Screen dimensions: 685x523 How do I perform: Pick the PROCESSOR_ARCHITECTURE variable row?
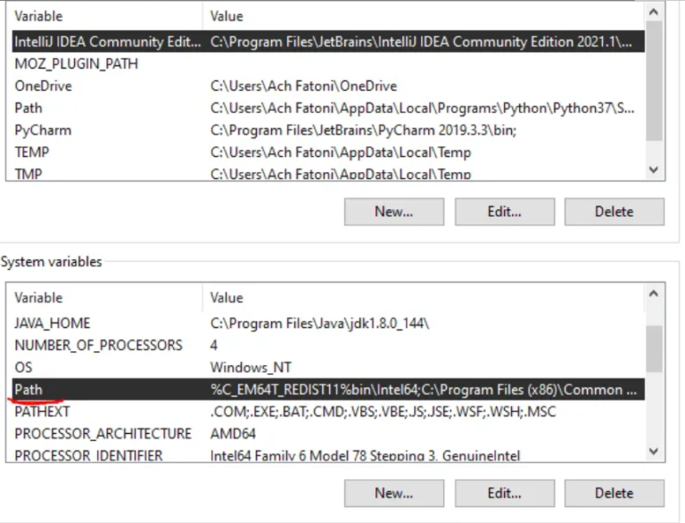(x=103, y=434)
